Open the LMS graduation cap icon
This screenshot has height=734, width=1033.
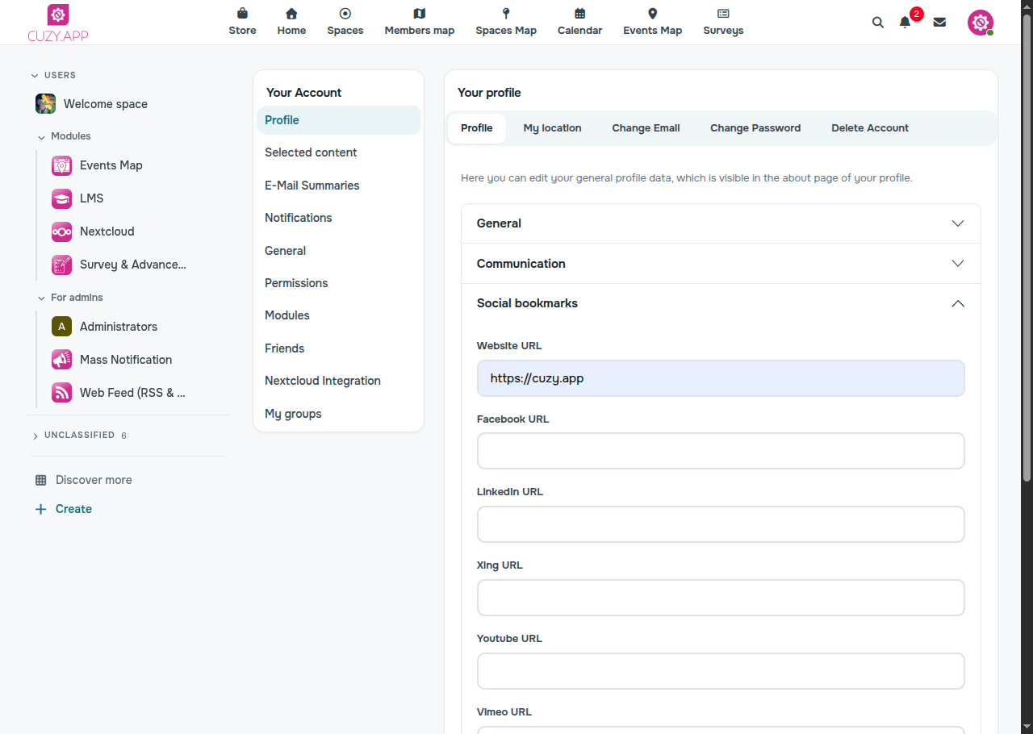(x=61, y=198)
